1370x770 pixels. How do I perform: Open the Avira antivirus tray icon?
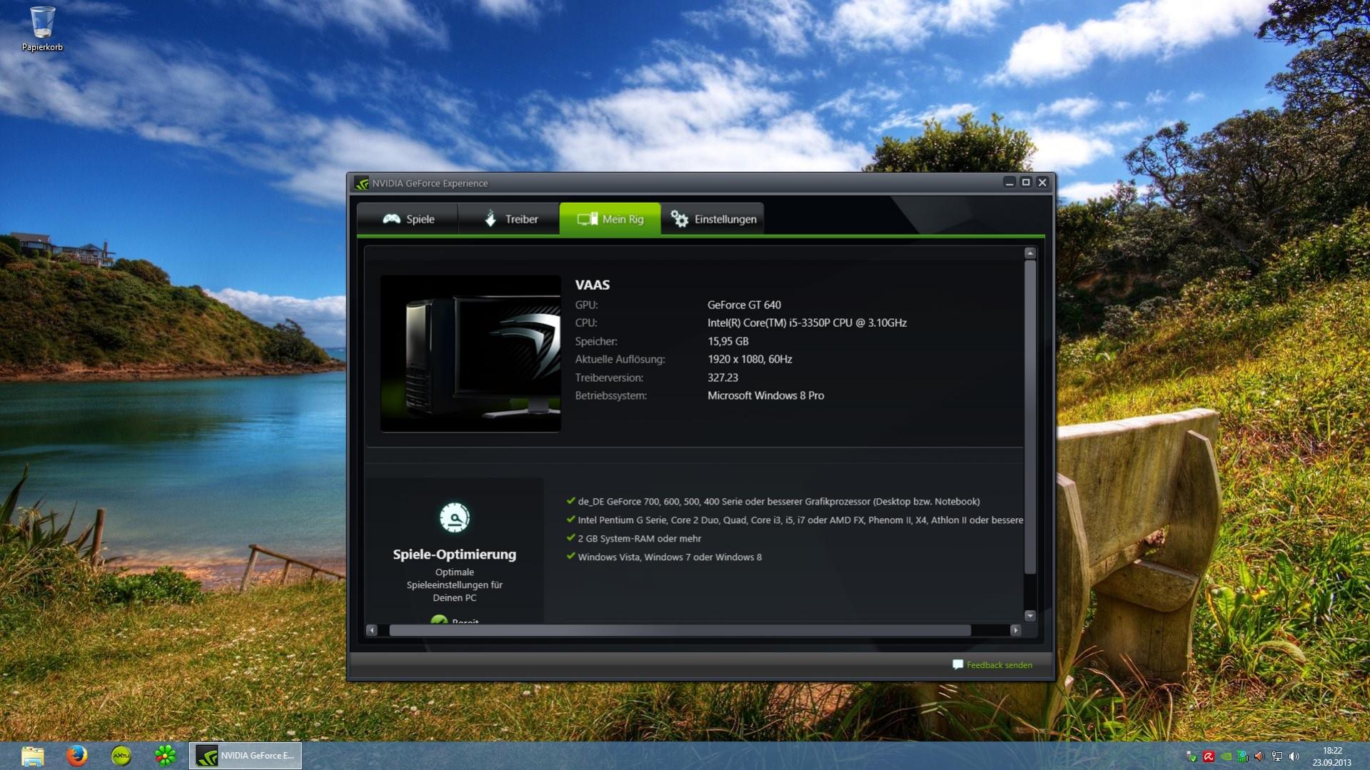(x=1208, y=756)
